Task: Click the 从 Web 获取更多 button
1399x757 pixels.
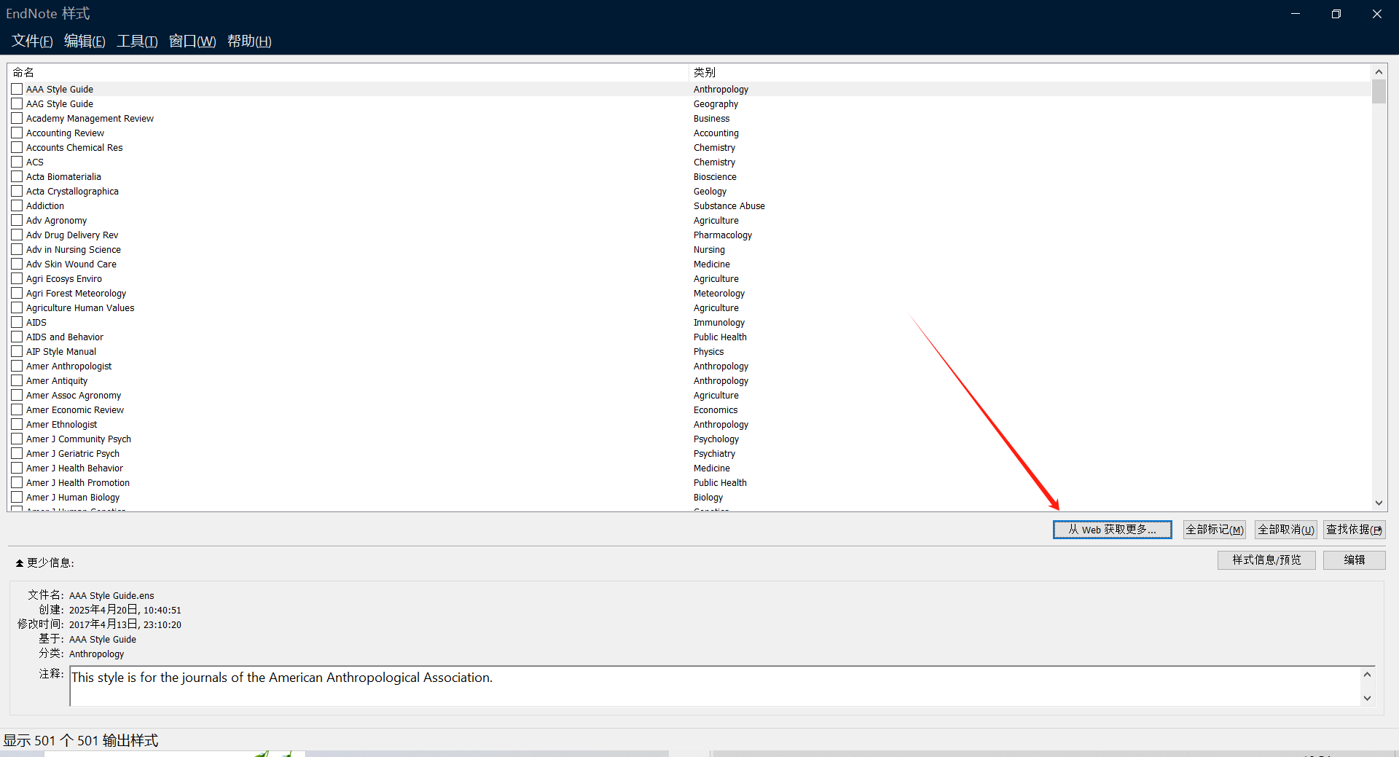Action: (1113, 530)
